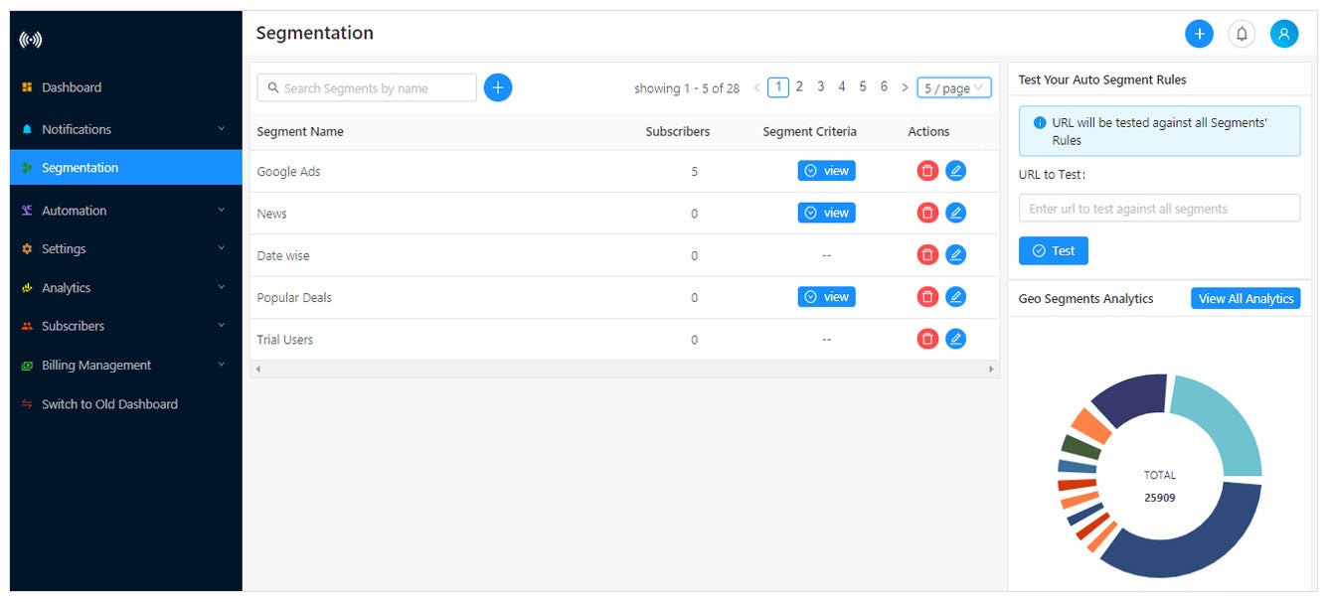Delete the Google Ads segment

(927, 171)
